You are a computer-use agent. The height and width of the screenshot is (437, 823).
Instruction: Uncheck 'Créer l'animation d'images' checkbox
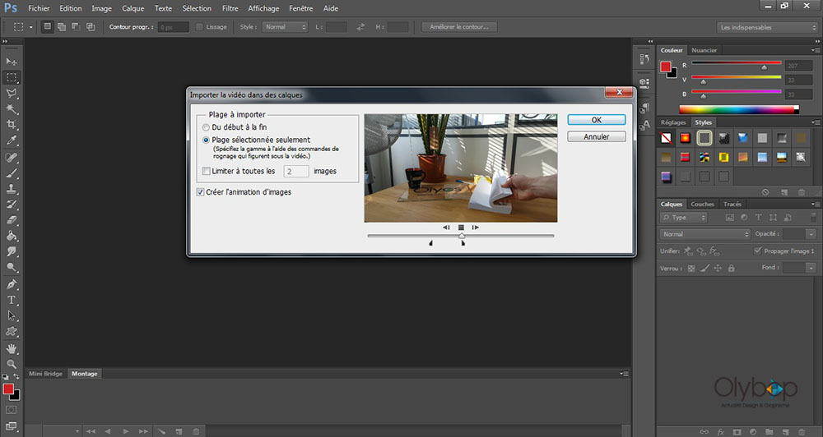(x=200, y=192)
